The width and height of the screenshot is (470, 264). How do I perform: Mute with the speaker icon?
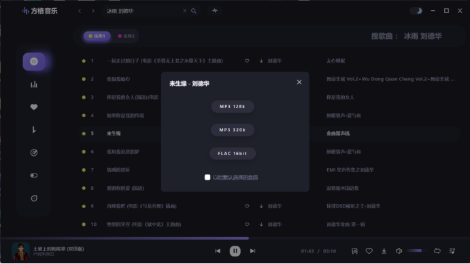pos(399,251)
